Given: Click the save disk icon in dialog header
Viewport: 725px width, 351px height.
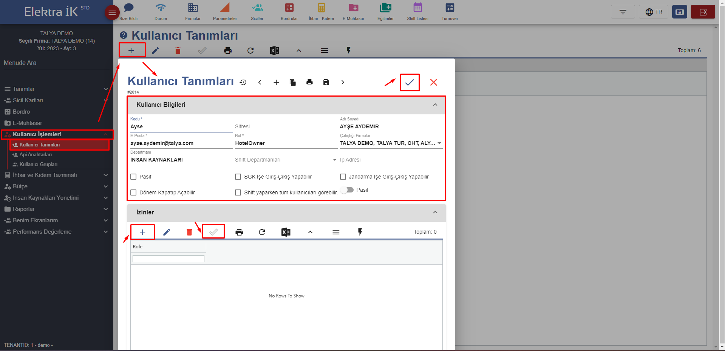Looking at the screenshot, I should point(326,82).
